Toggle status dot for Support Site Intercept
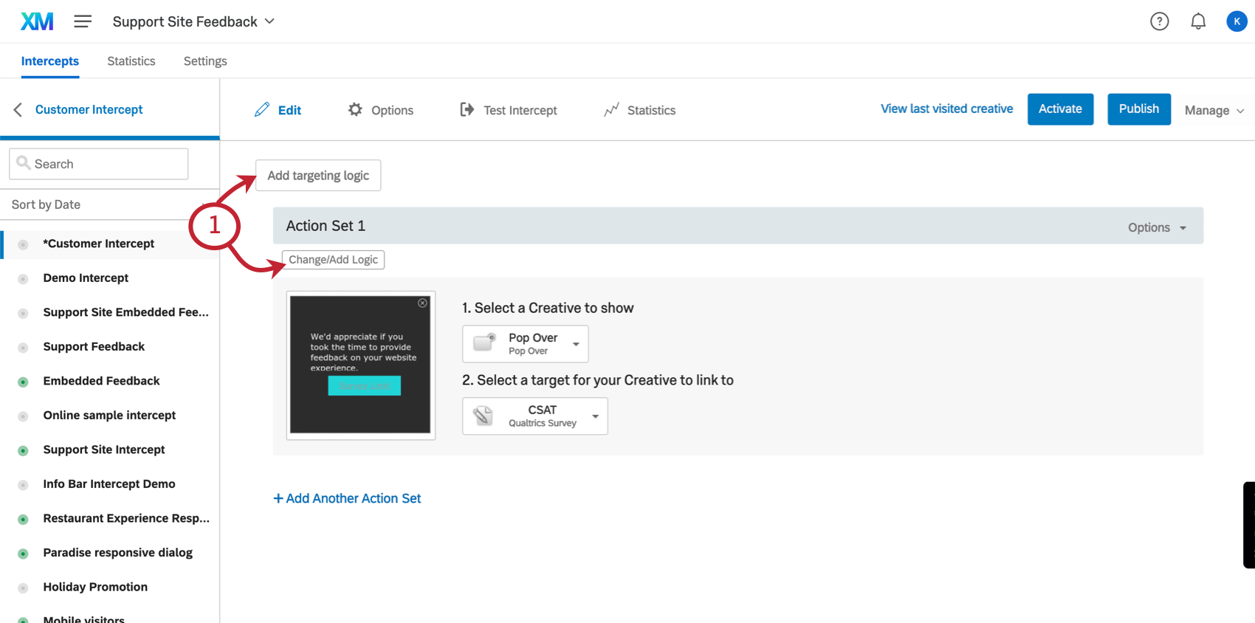This screenshot has height=623, width=1255. coord(23,450)
